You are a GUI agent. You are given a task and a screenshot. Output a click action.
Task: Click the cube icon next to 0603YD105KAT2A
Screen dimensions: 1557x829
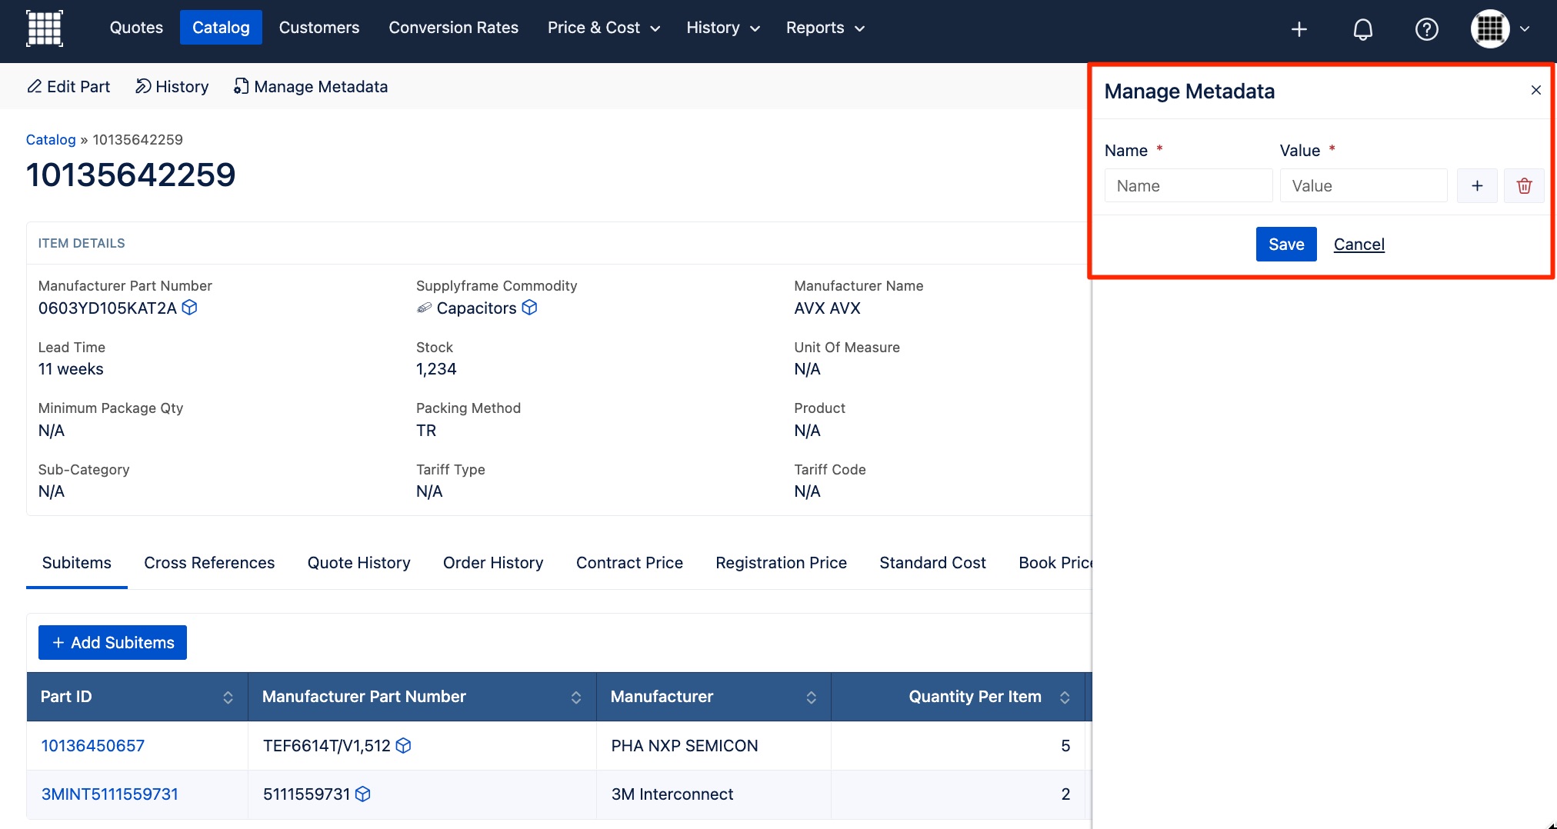coord(189,308)
